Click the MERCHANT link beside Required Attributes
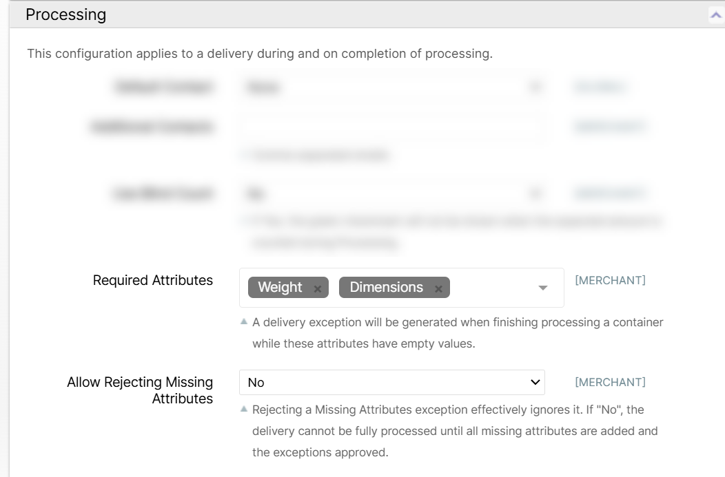The height and width of the screenshot is (477, 725). pyautogui.click(x=610, y=280)
